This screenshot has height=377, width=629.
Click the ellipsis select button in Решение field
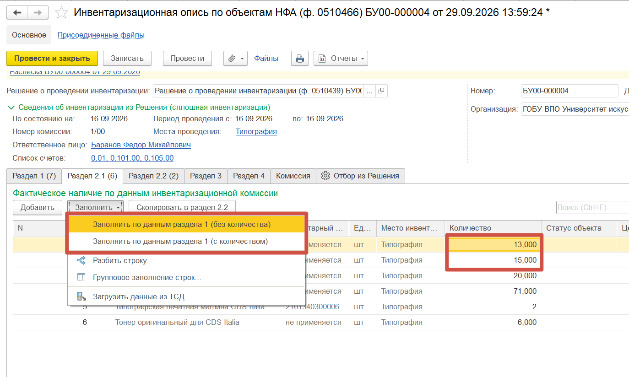coord(370,91)
